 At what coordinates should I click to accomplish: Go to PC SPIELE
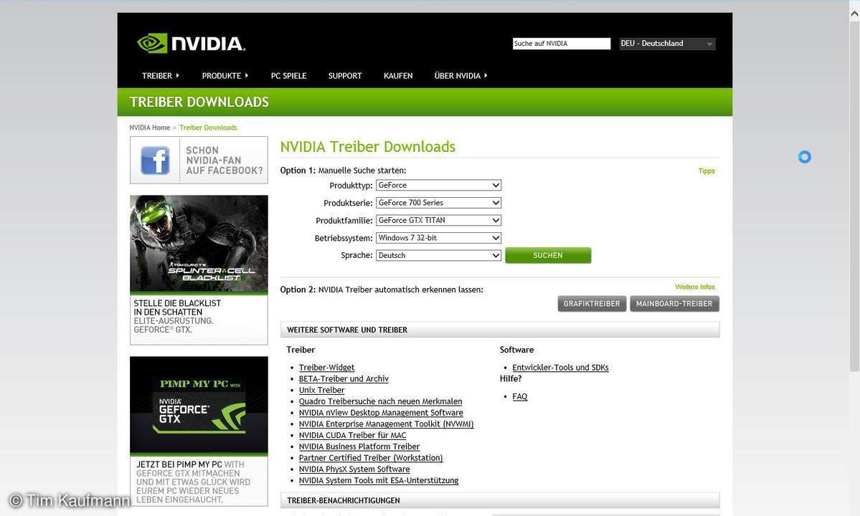point(288,75)
